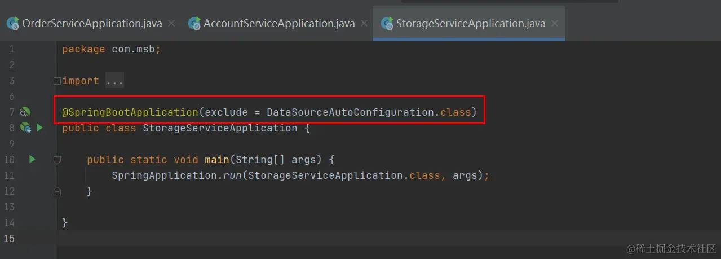Image resolution: width=721 pixels, height=259 pixels.
Task: Click the package com.msb statement
Action: click(112, 49)
